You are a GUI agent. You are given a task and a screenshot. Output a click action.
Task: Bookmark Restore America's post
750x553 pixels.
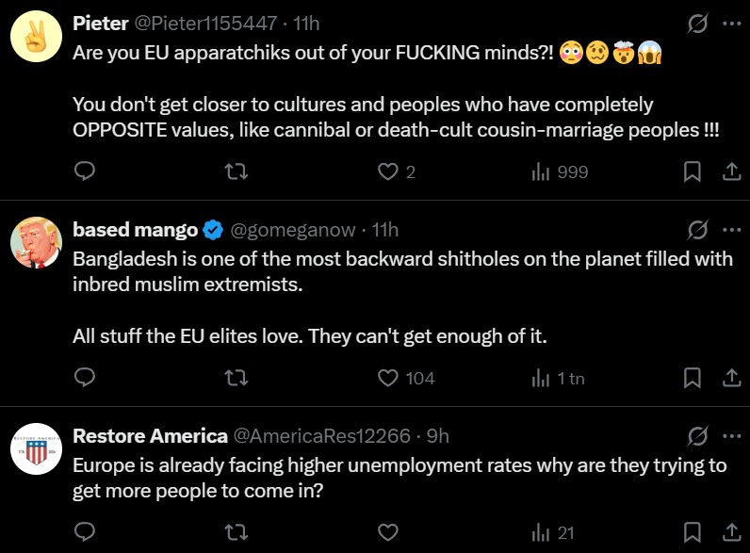692,532
